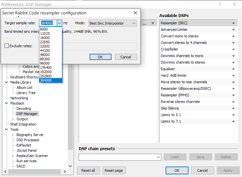The width and height of the screenshot is (242, 177).
Task: Open the Mode dropdown
Action: coord(112,23)
